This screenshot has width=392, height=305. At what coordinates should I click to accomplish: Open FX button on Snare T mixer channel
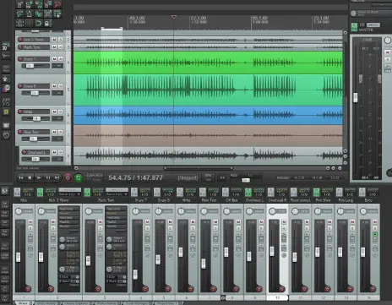coord(134,192)
